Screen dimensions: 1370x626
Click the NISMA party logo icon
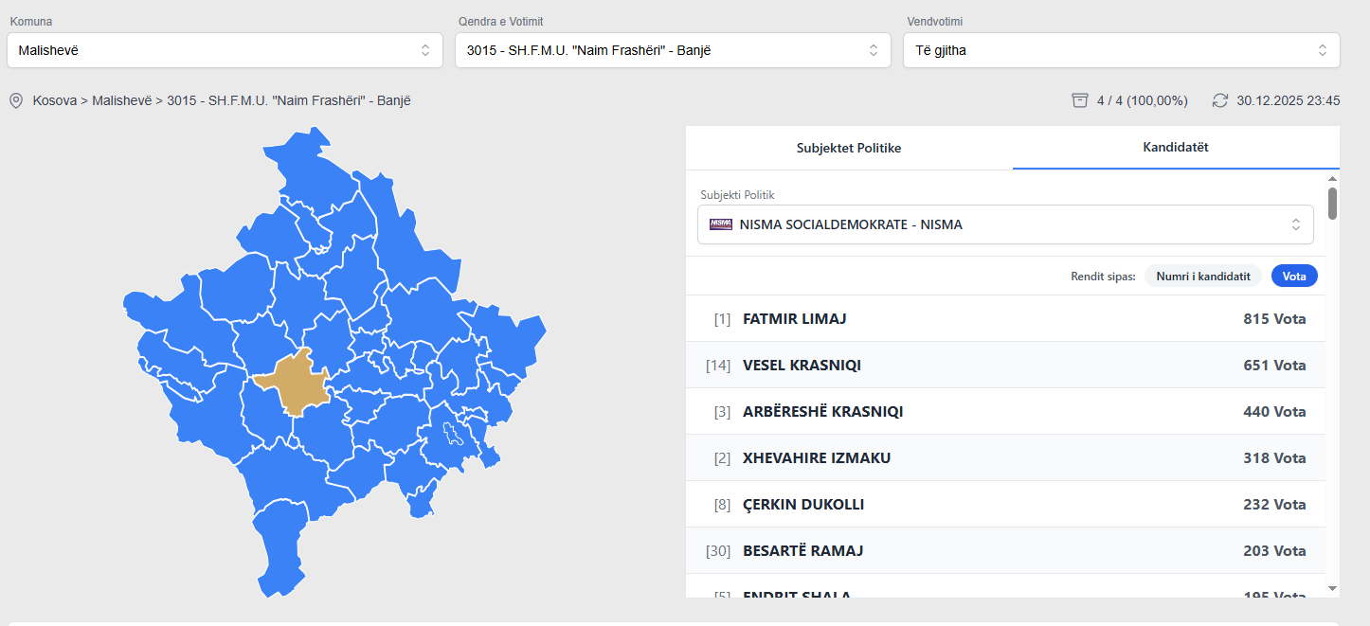tap(721, 224)
